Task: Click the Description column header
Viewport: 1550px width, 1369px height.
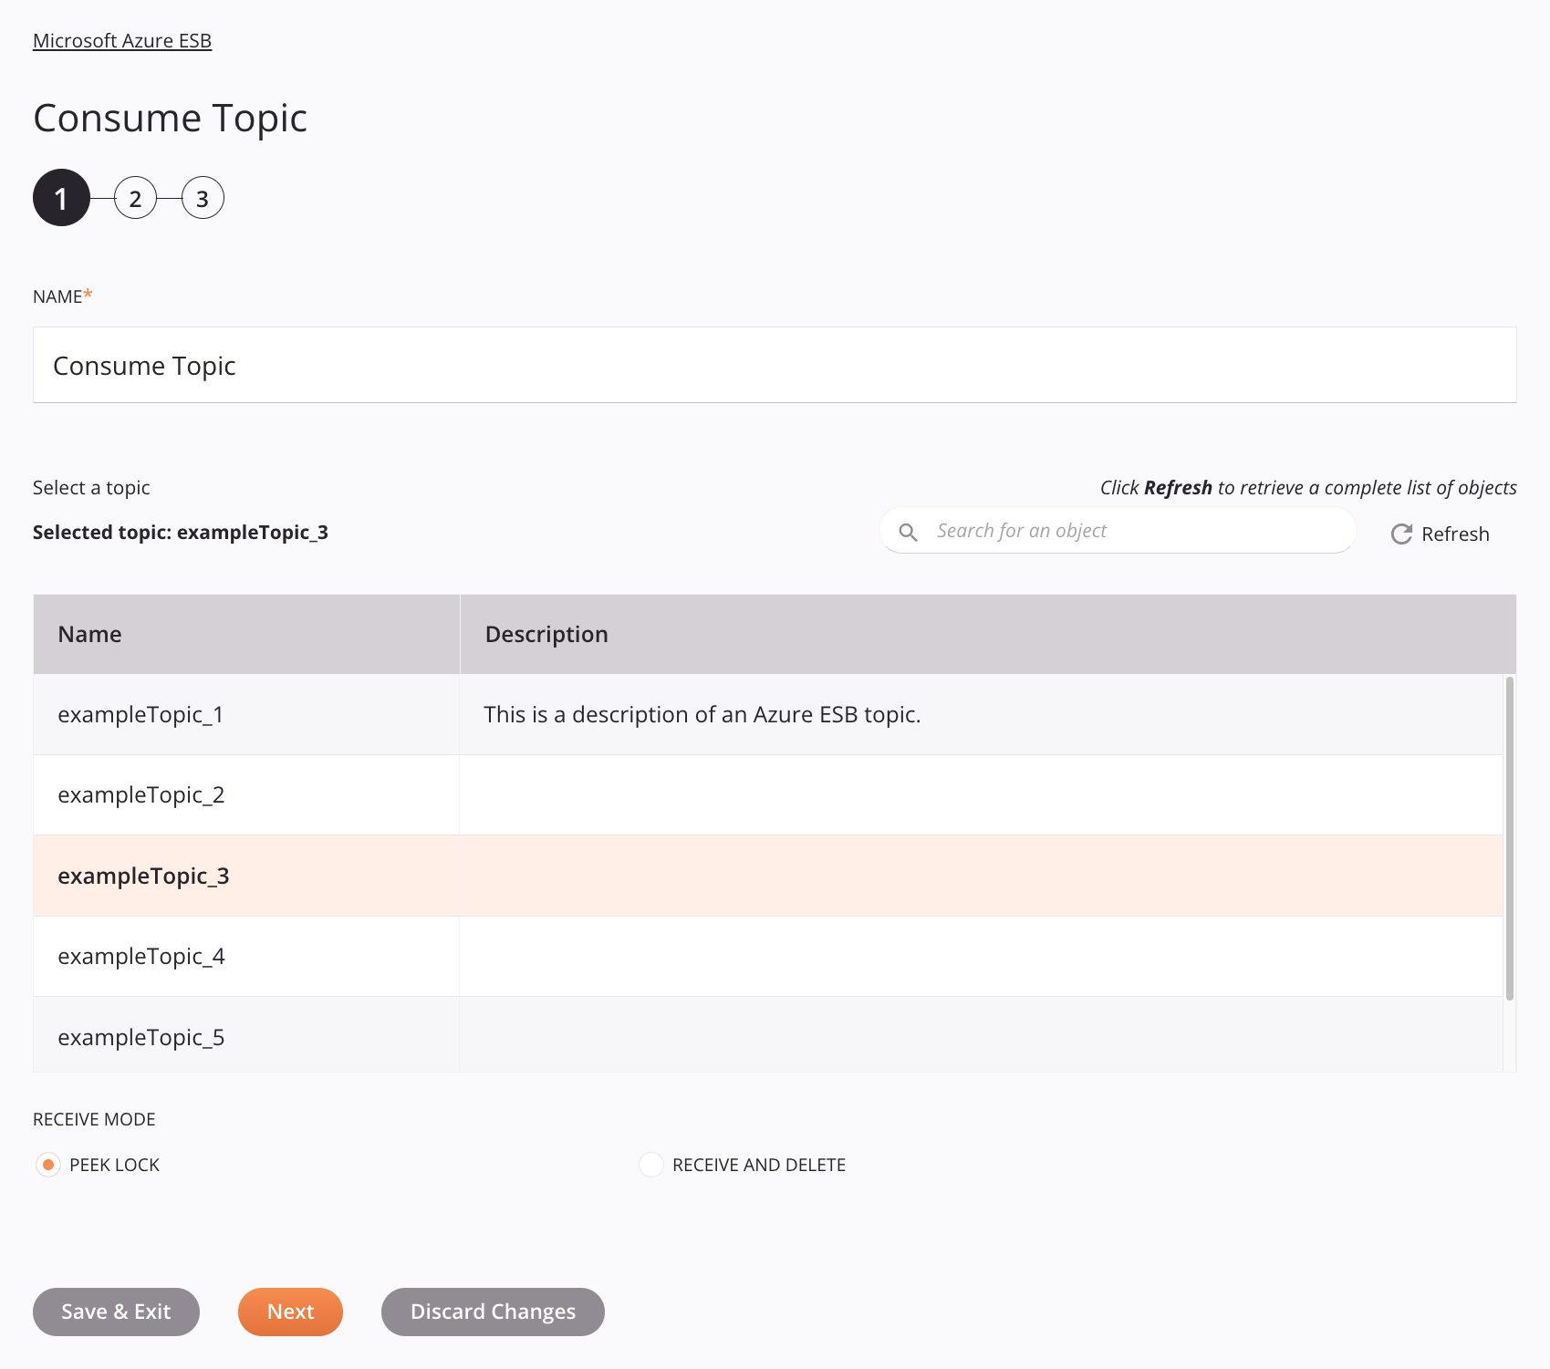Action: [x=988, y=634]
